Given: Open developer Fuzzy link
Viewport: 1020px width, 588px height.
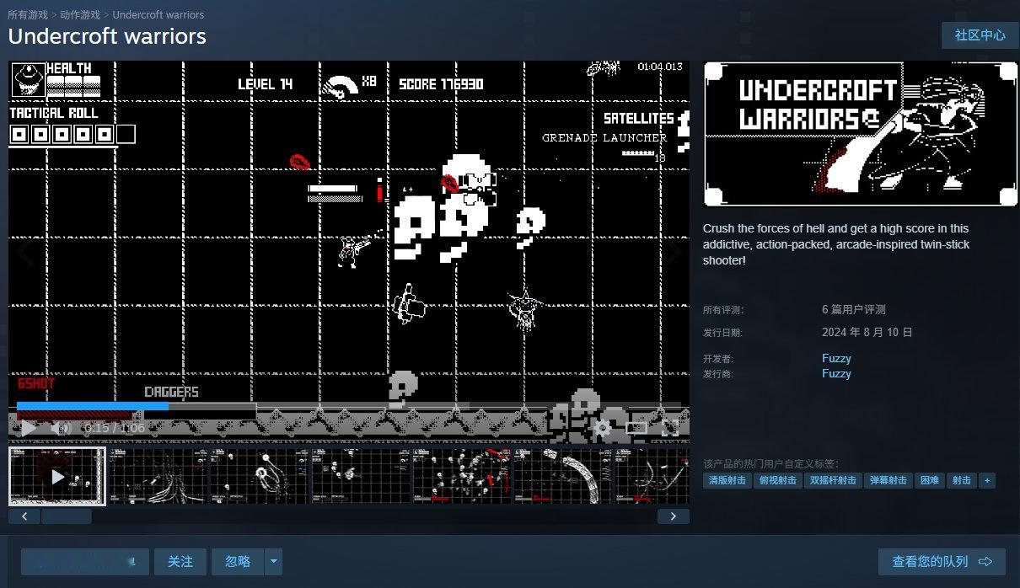Looking at the screenshot, I should pos(836,358).
